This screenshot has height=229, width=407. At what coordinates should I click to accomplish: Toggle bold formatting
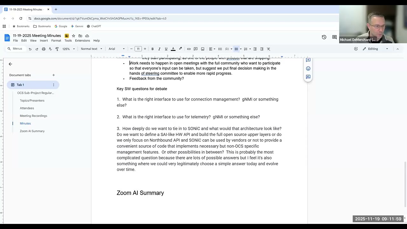(153, 49)
